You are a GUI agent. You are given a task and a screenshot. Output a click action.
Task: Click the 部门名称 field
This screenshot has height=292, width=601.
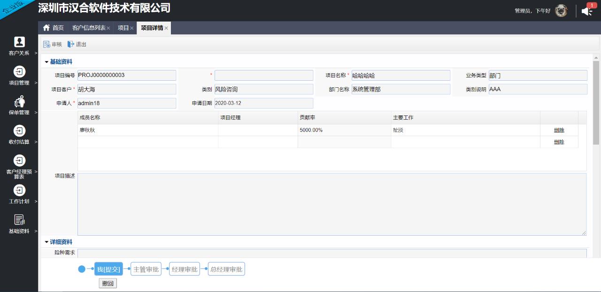[x=401, y=89]
